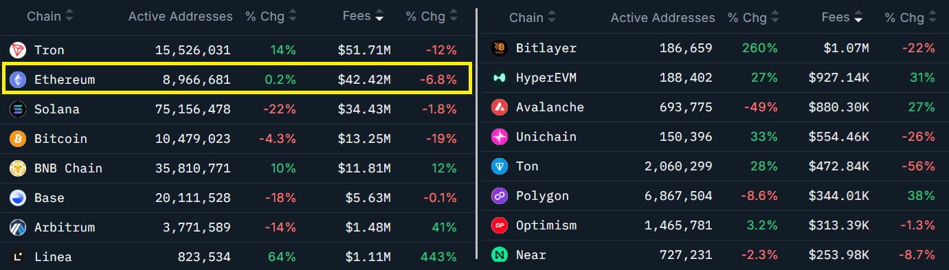Image resolution: width=949 pixels, height=270 pixels.
Task: Sort left table by Chain arrows
Action: click(69, 16)
